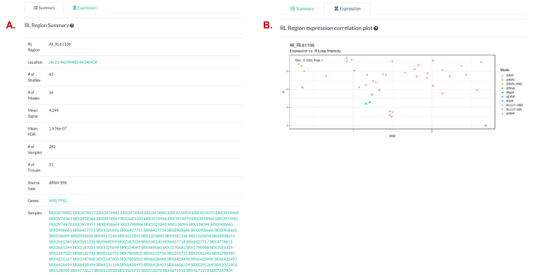
Task: Click the green DRNA point at plot bottom-right
Action: click(486, 126)
